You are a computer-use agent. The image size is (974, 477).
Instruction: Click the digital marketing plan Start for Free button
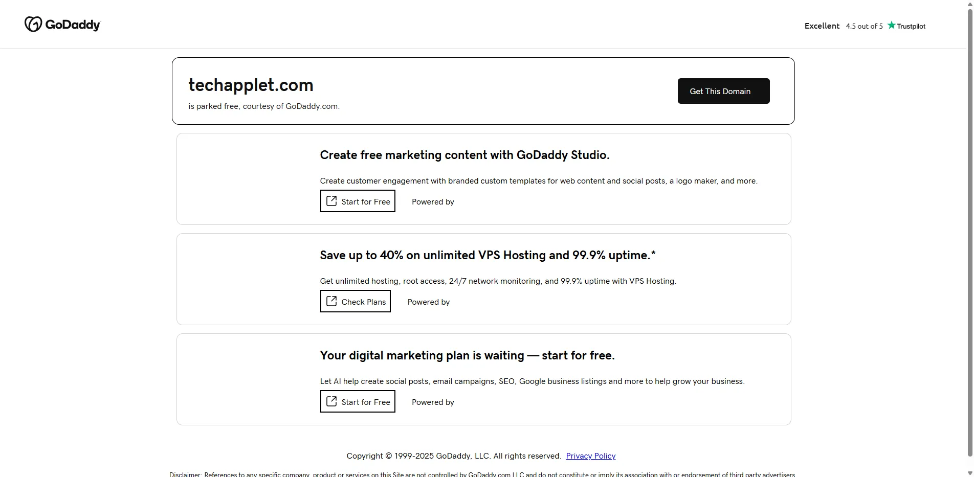(358, 402)
